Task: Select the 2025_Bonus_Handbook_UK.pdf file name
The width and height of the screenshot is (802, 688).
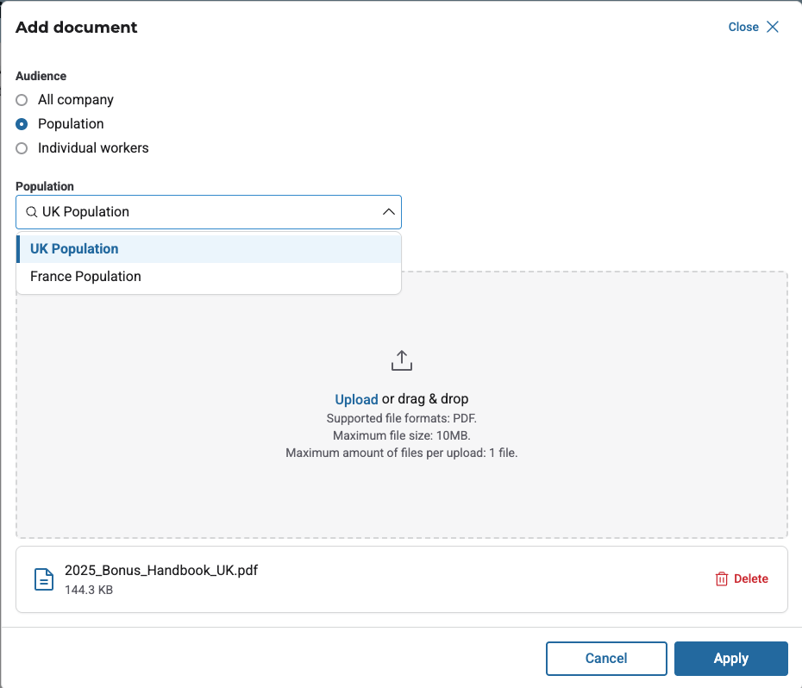Action: tap(161, 571)
